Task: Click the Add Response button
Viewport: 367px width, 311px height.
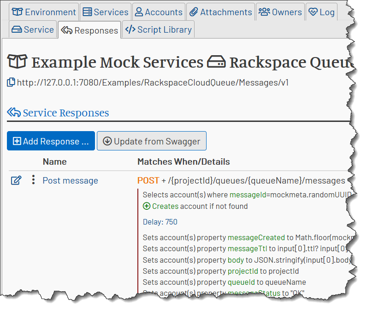Action: [51, 141]
